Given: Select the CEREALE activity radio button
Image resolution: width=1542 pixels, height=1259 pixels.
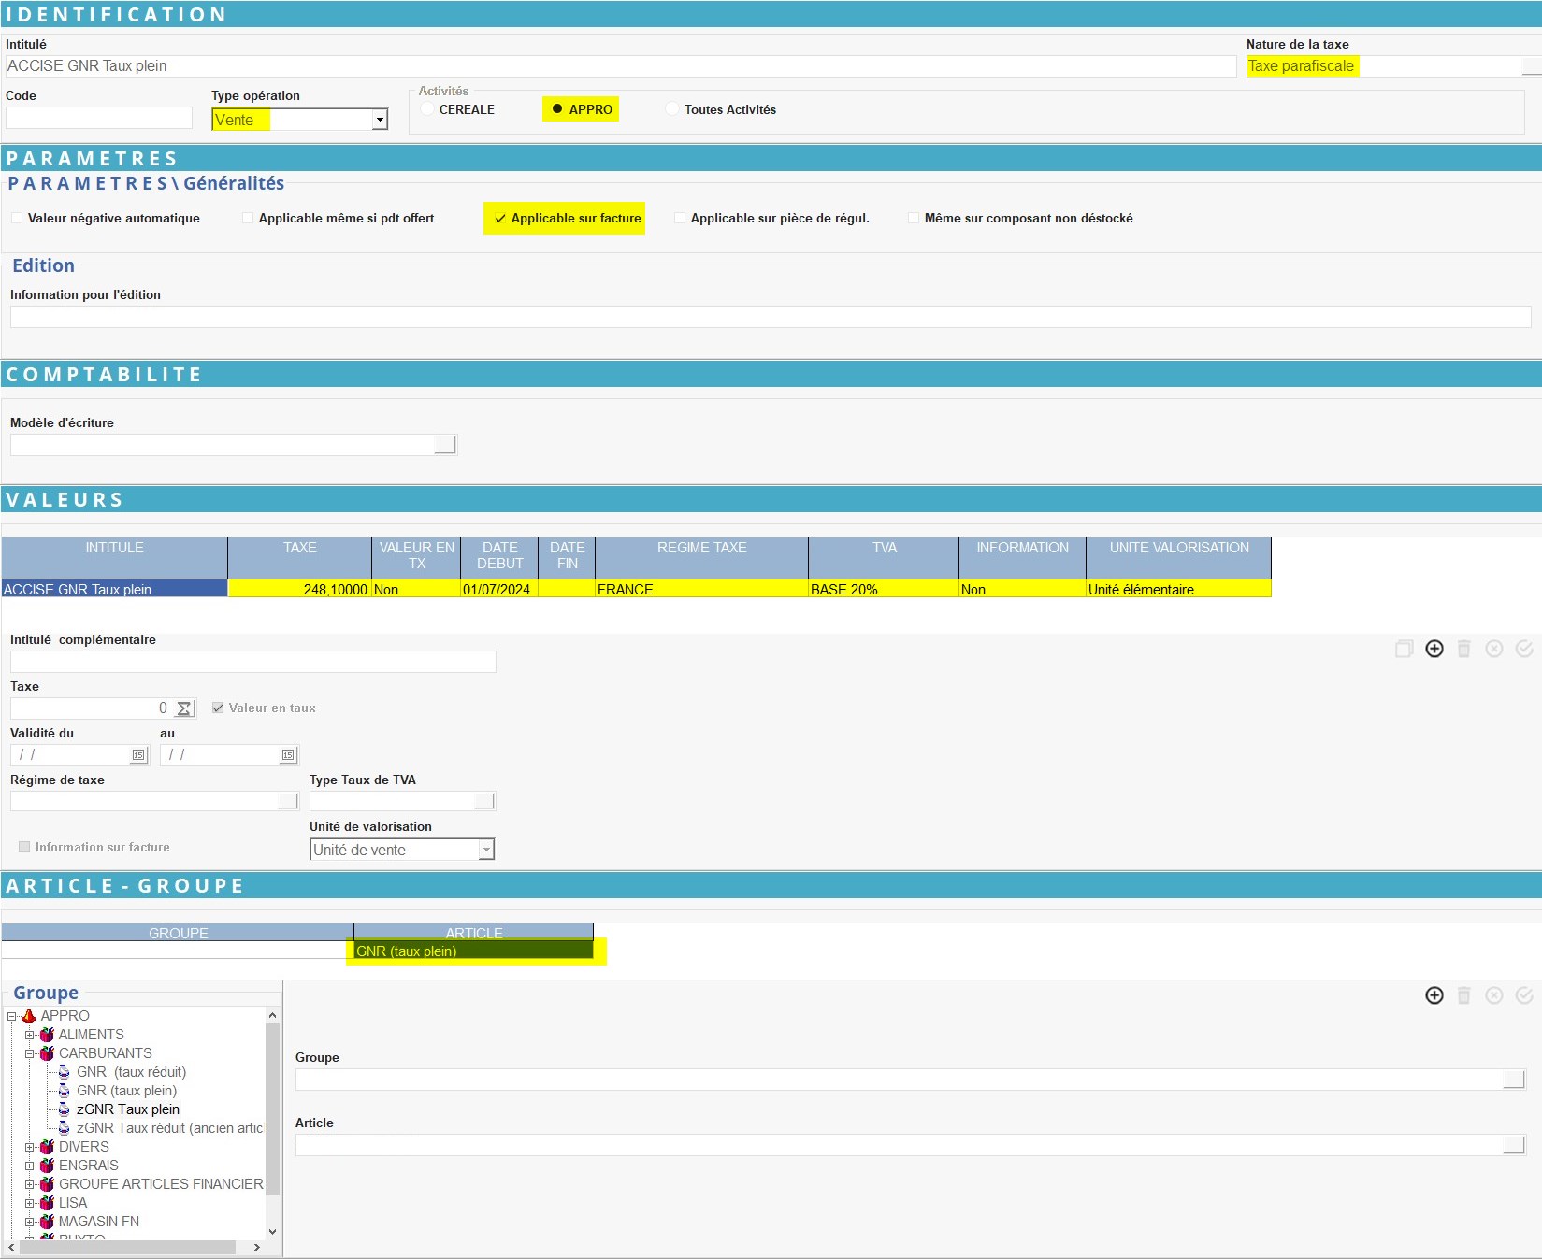Looking at the screenshot, I should (427, 109).
